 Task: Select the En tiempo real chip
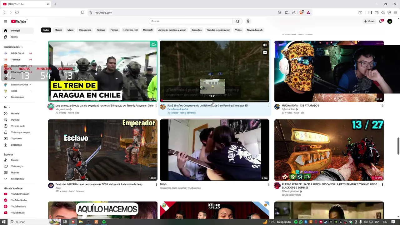coord(130,30)
